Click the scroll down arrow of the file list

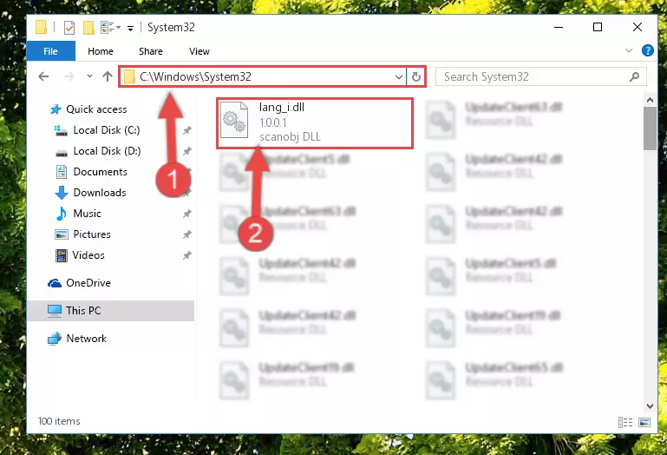coord(650,406)
